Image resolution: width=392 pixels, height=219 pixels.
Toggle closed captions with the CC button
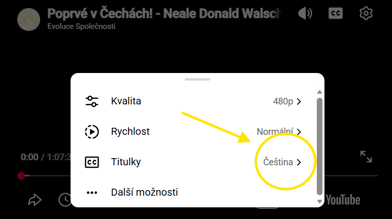[x=335, y=13]
